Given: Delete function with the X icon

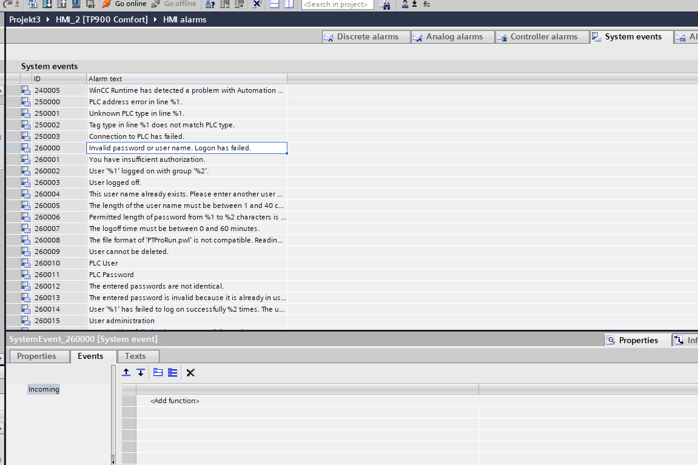Looking at the screenshot, I should [190, 372].
